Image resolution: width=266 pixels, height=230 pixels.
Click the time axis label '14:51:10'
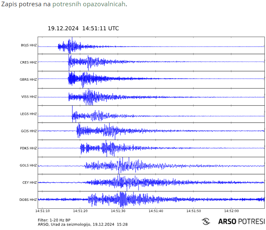pos(42,211)
